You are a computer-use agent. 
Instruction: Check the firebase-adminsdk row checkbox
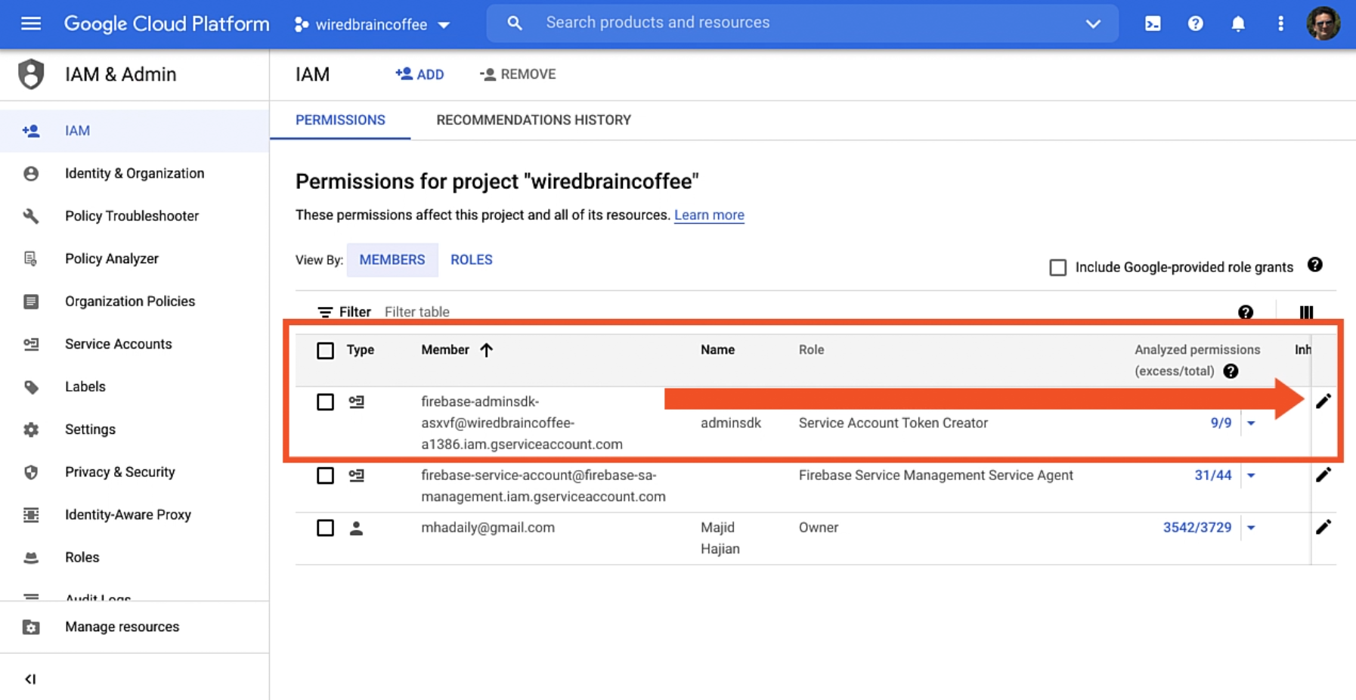pyautogui.click(x=325, y=402)
